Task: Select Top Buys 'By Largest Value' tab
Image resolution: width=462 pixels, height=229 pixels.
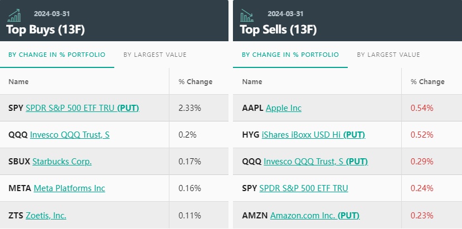Action: (x=155, y=55)
